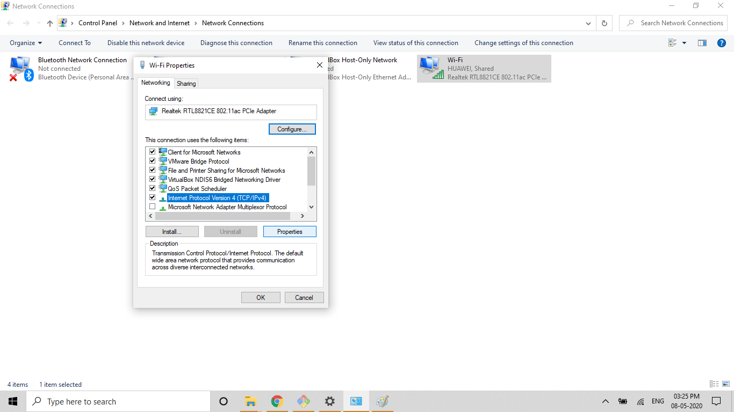Show hidden system tray icons
The height and width of the screenshot is (412, 734).
click(x=606, y=401)
